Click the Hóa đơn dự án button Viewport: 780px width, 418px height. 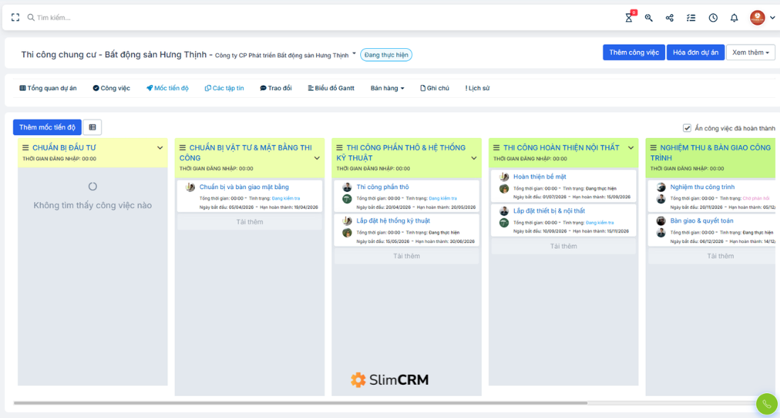(696, 52)
